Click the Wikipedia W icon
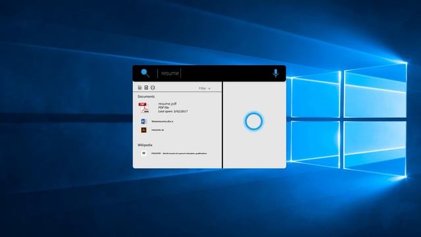Viewport: 421px width, 237px height. click(143, 153)
